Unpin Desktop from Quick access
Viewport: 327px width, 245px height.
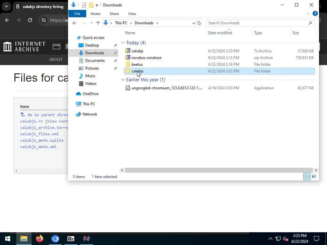coord(115,45)
